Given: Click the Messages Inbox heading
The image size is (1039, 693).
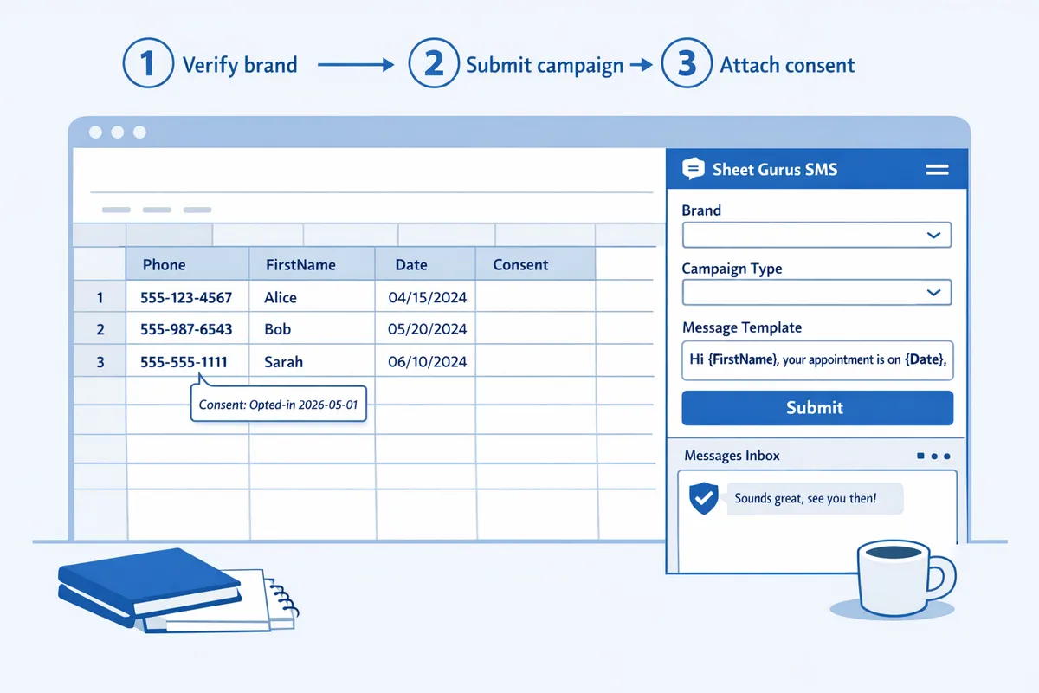Looking at the screenshot, I should coord(732,456).
